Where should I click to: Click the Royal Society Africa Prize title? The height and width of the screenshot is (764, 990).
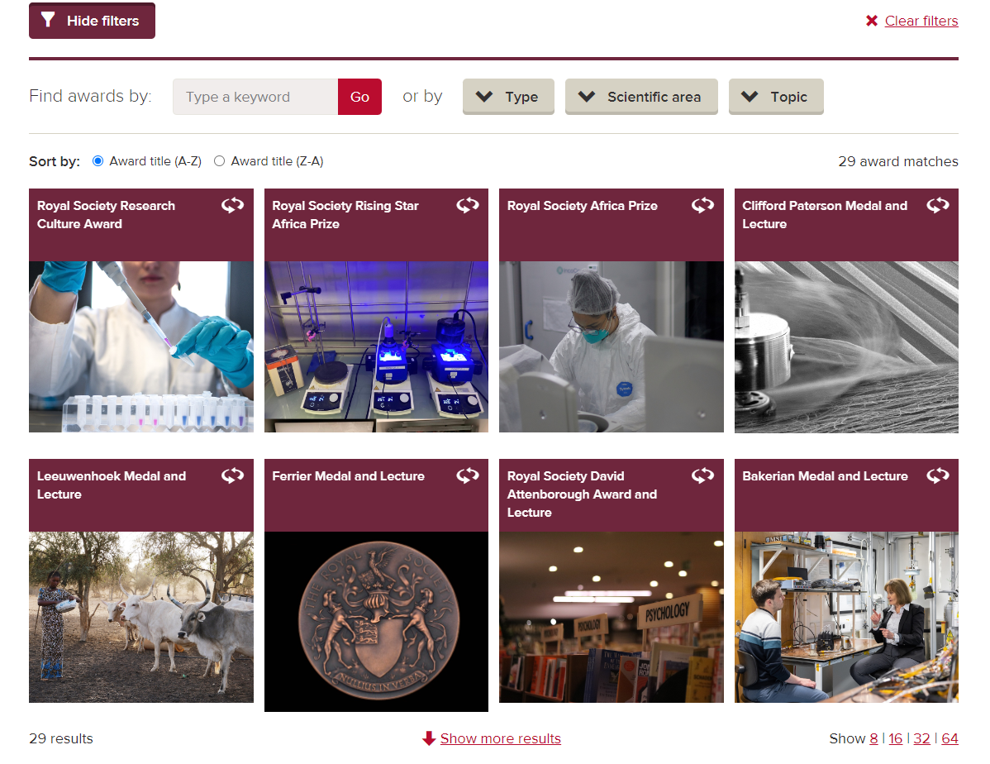pyautogui.click(x=582, y=206)
